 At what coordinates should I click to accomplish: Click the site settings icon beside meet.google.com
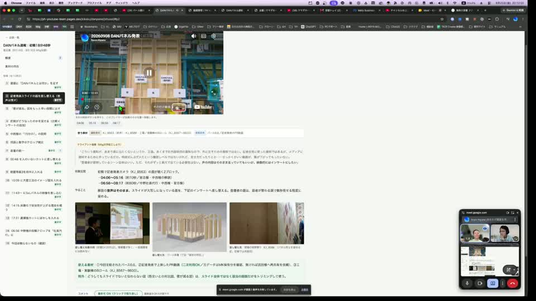pos(463,212)
